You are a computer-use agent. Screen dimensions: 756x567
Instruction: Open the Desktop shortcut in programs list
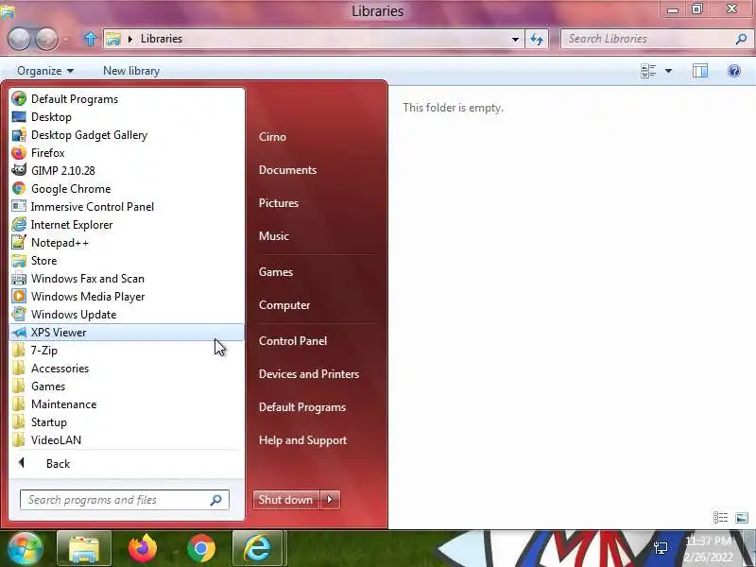point(127,116)
